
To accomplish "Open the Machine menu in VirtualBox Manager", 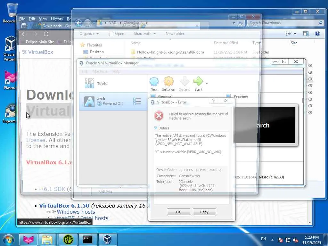I will coord(100,71).
